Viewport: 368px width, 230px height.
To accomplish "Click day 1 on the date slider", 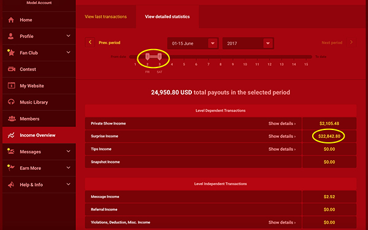I will [x=135, y=64].
